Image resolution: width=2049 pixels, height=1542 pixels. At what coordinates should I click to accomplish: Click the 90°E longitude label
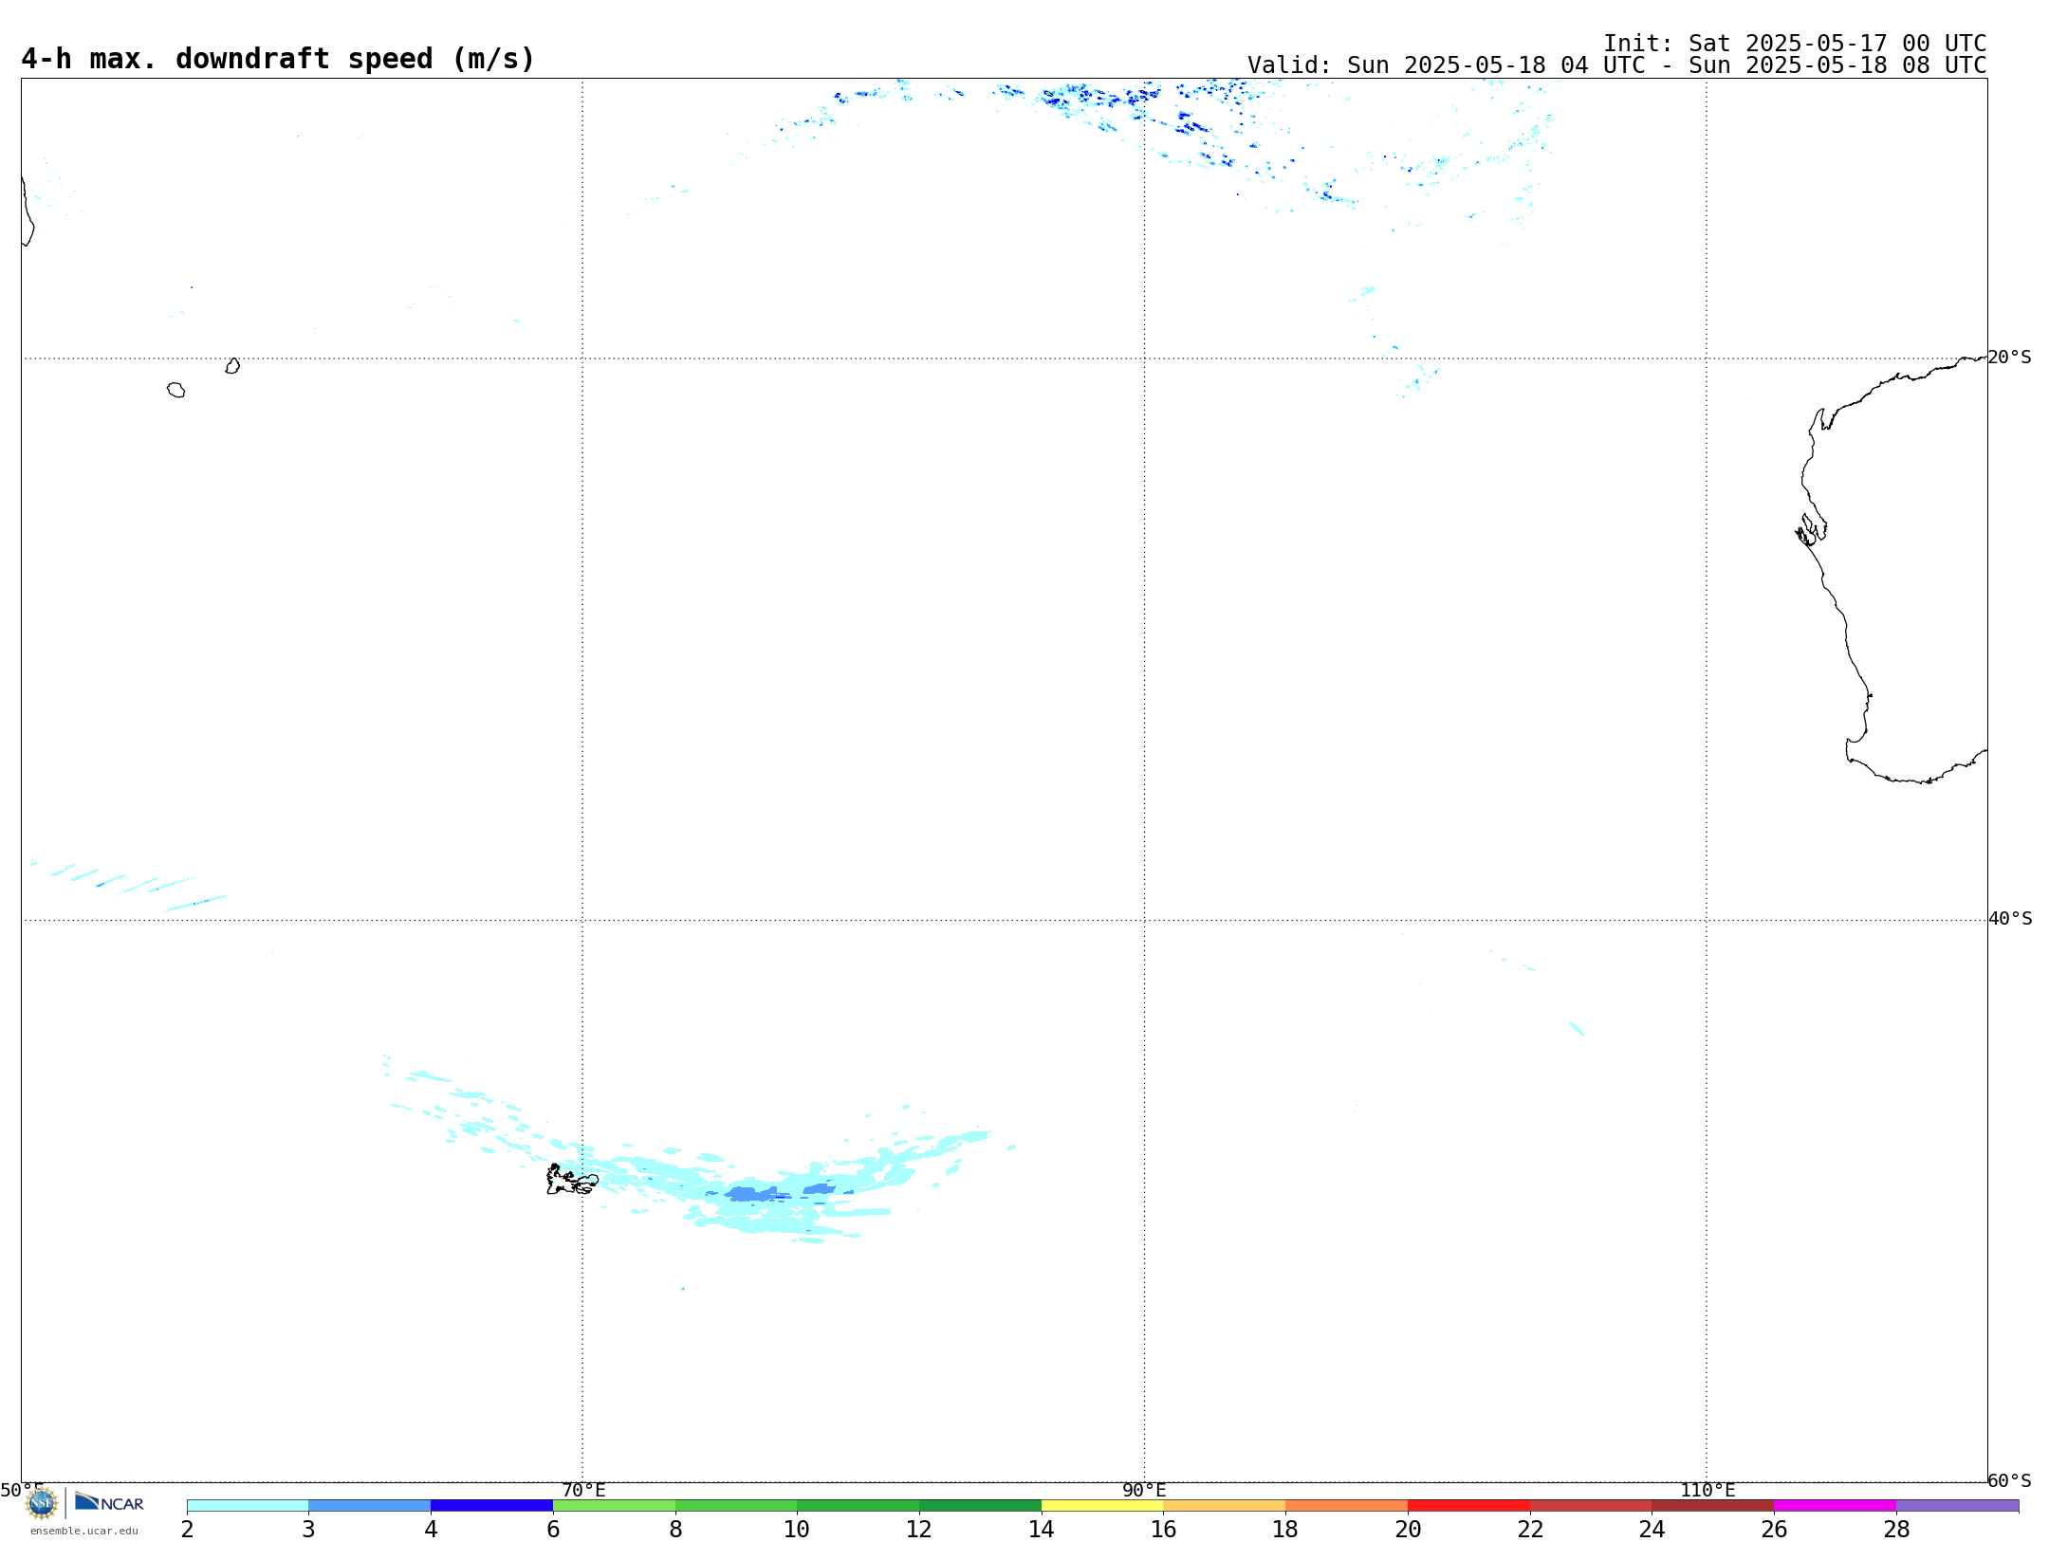coord(1144,1491)
